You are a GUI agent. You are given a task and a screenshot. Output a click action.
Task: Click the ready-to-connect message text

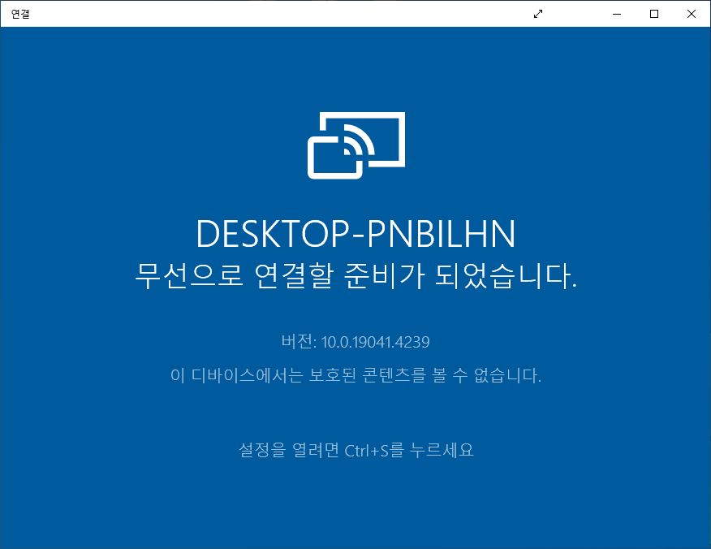pos(355,274)
